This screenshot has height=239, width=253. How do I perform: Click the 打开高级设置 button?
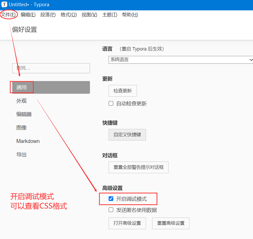tap(127, 223)
